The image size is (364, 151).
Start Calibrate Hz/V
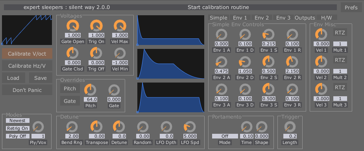click(x=27, y=66)
